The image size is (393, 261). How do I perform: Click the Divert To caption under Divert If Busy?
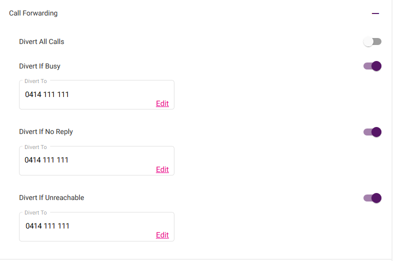[36, 81]
